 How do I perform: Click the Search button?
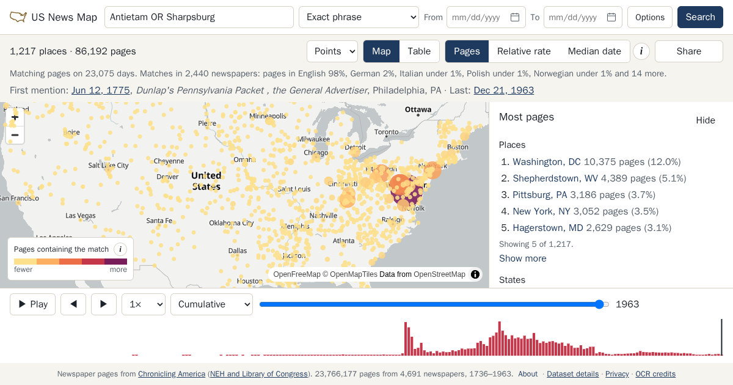(x=700, y=17)
